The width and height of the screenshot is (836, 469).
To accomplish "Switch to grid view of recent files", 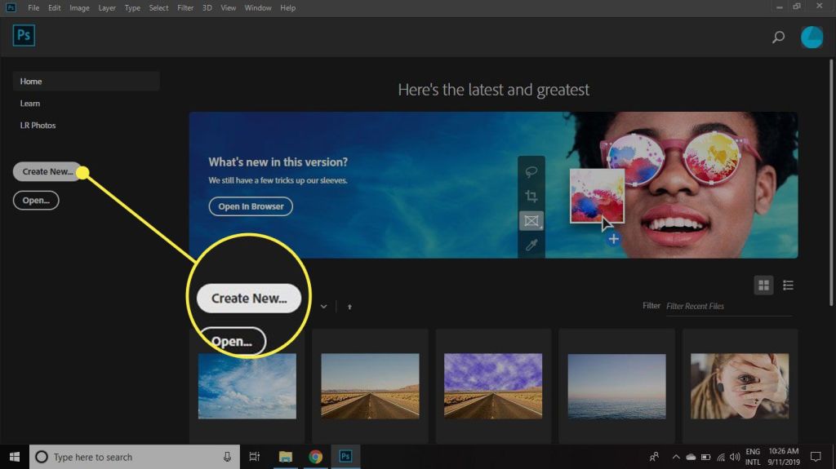I will click(764, 285).
